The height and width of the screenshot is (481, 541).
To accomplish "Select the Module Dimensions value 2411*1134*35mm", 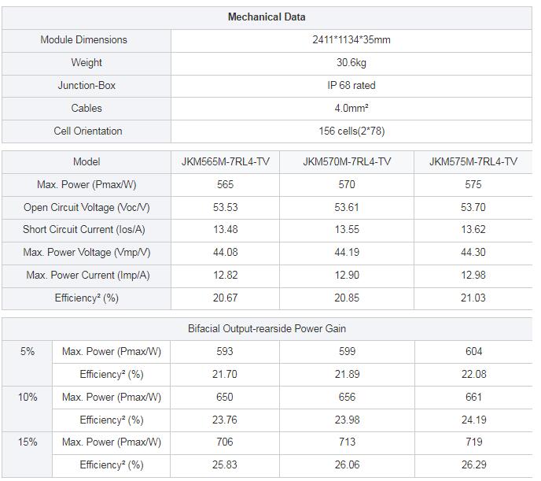I will 351,39.
